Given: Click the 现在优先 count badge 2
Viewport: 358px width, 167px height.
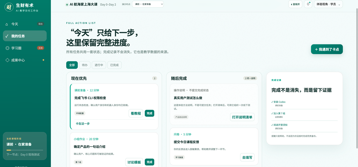Looking at the screenshot, I should (x=155, y=78).
